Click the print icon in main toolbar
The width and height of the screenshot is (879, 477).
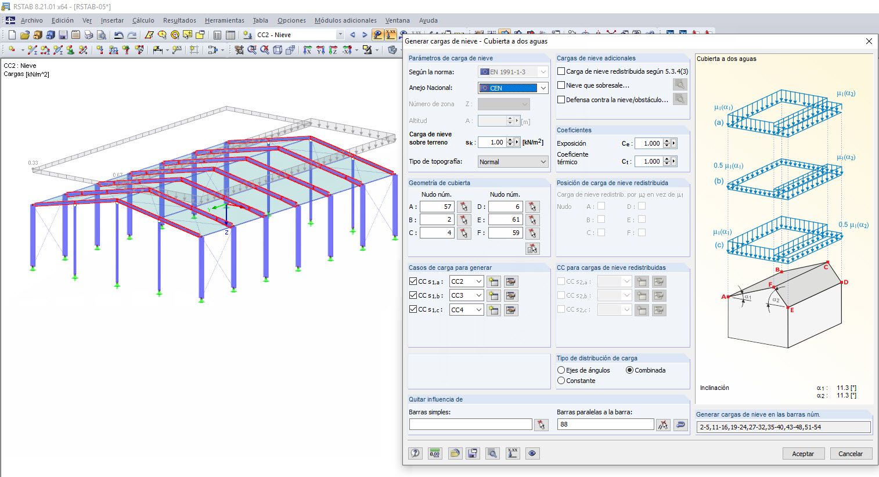tap(88, 35)
